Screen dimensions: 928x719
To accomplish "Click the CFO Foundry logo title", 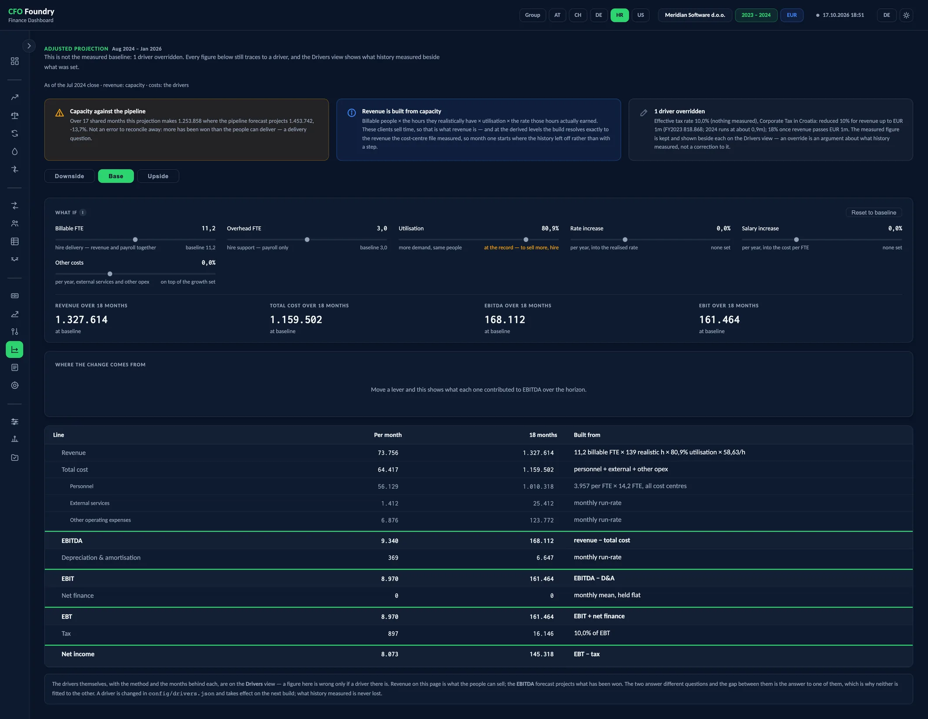I will (31, 11).
